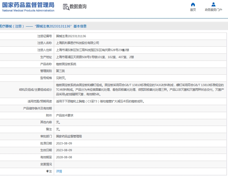Click the 批准日期 row label
The width and height of the screenshot is (228, 177).
pyautogui.click(x=46, y=143)
